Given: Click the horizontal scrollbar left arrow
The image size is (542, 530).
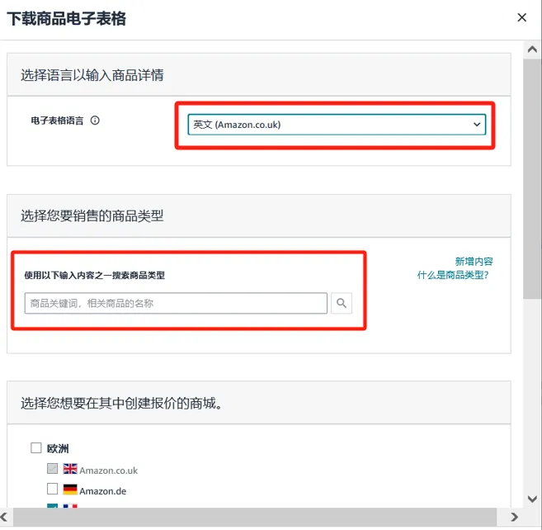Looking at the screenshot, I should [x=8, y=517].
